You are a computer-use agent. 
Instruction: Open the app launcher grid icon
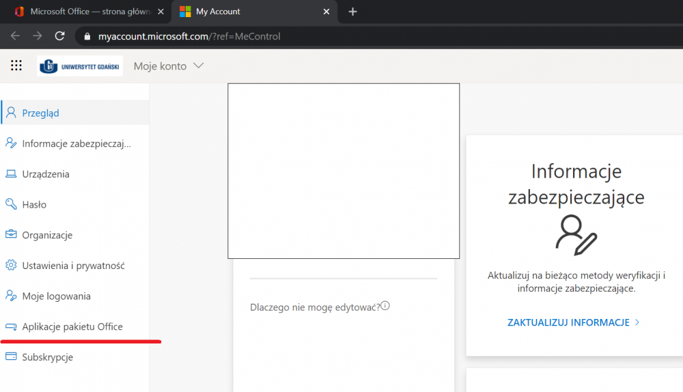[x=16, y=66]
